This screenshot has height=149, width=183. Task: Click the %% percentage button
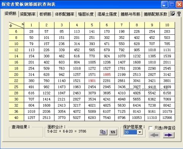point(113,132)
